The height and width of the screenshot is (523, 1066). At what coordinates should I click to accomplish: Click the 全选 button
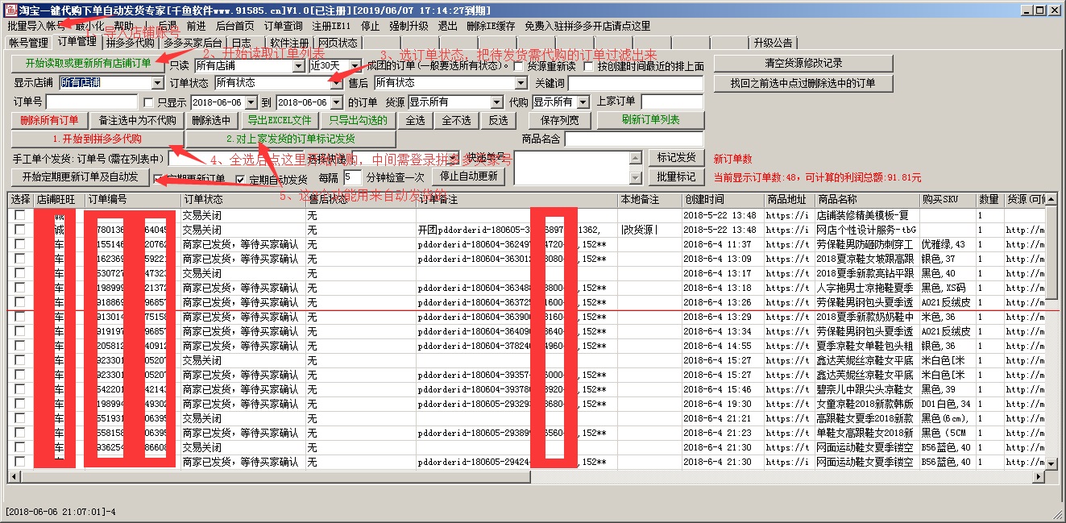(x=415, y=120)
